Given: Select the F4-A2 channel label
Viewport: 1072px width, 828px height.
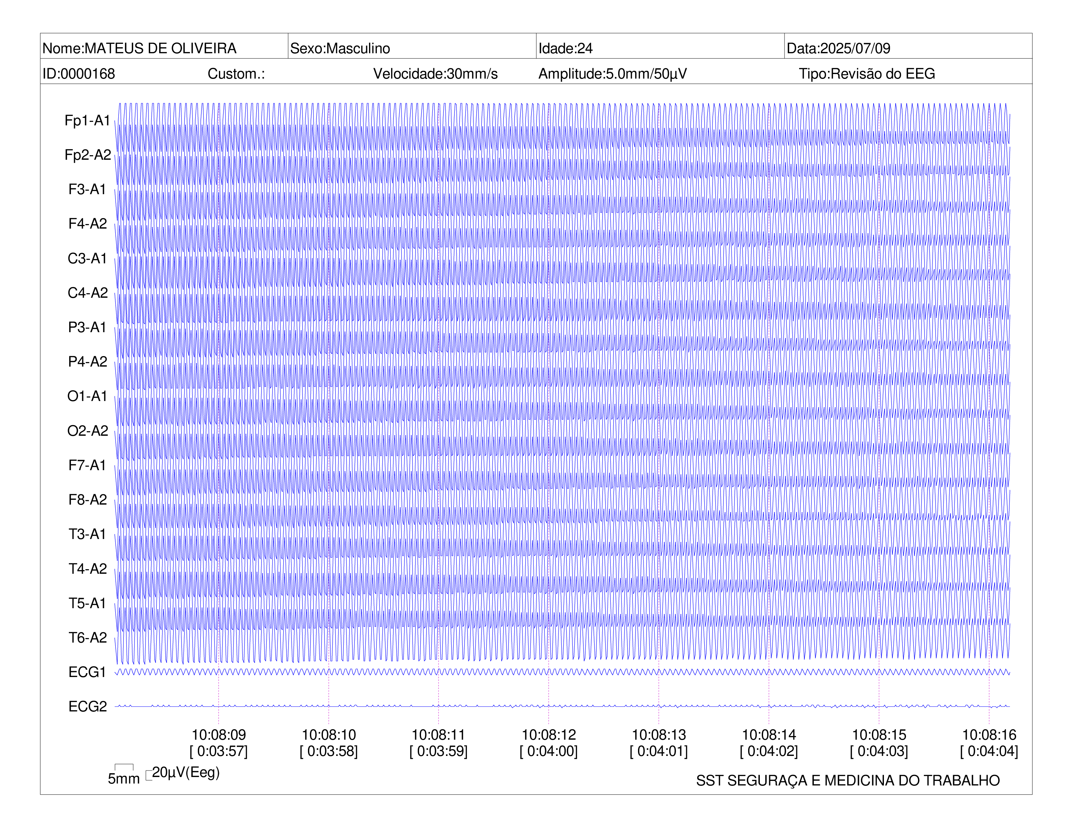Looking at the screenshot, I should [88, 224].
